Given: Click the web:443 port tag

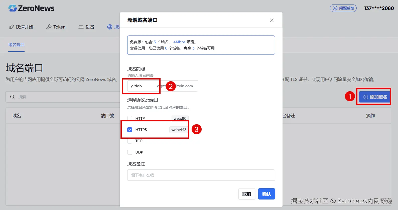Looking at the screenshot, I should [179, 130].
